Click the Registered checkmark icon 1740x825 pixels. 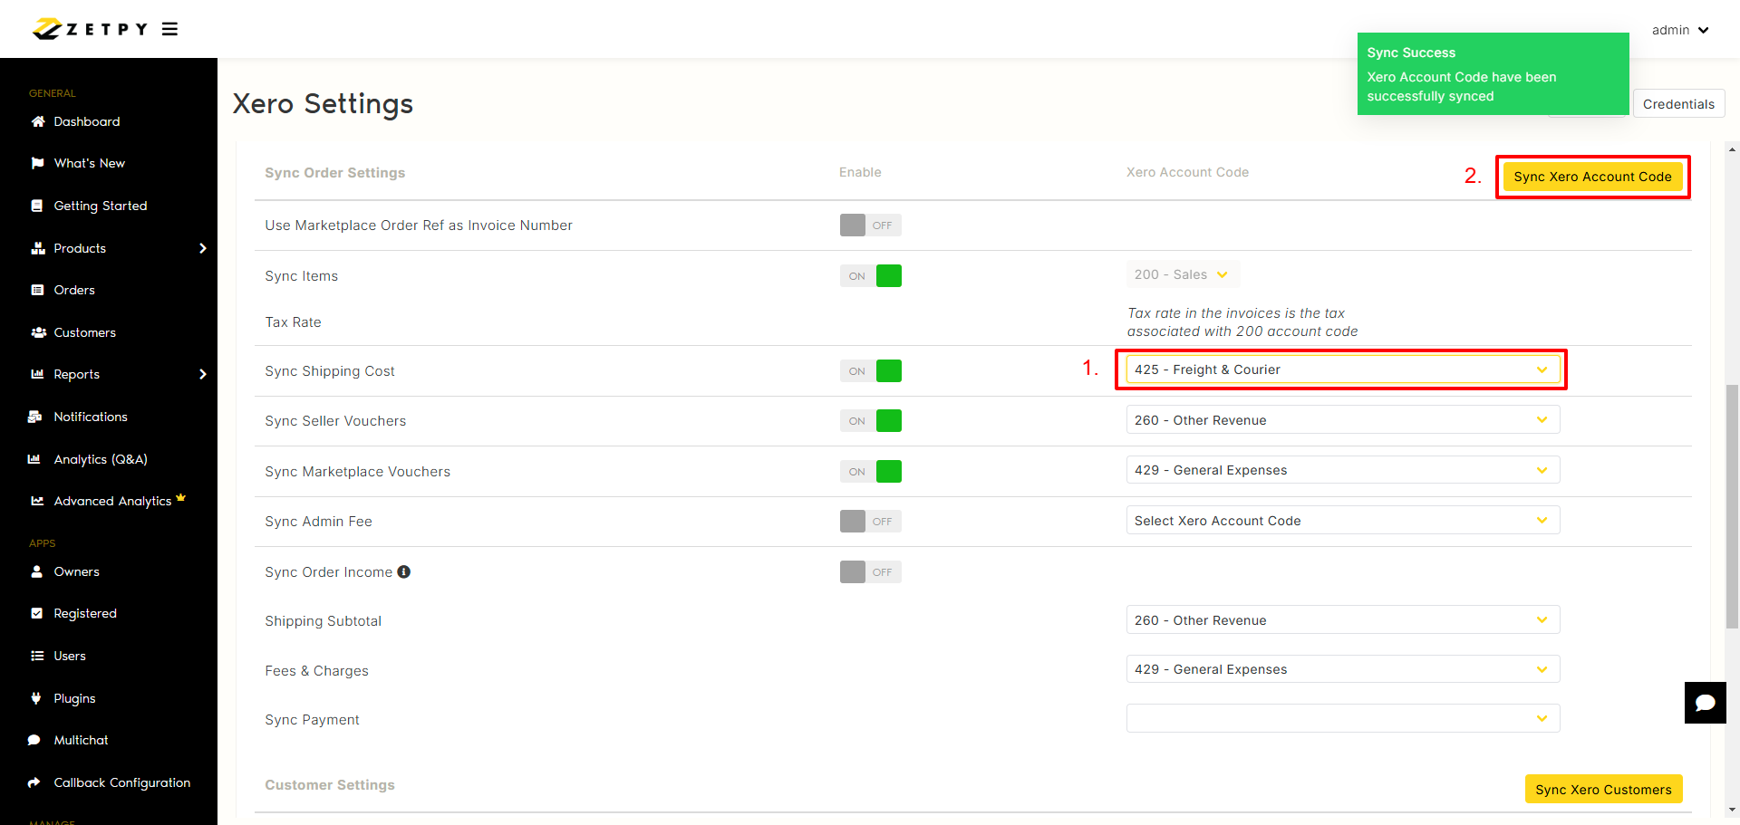coord(37,613)
